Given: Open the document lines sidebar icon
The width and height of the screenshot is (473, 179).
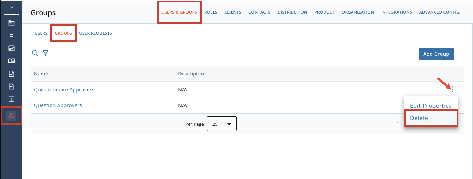Looking at the screenshot, I should click(x=11, y=86).
